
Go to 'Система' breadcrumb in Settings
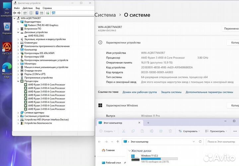[105, 15]
